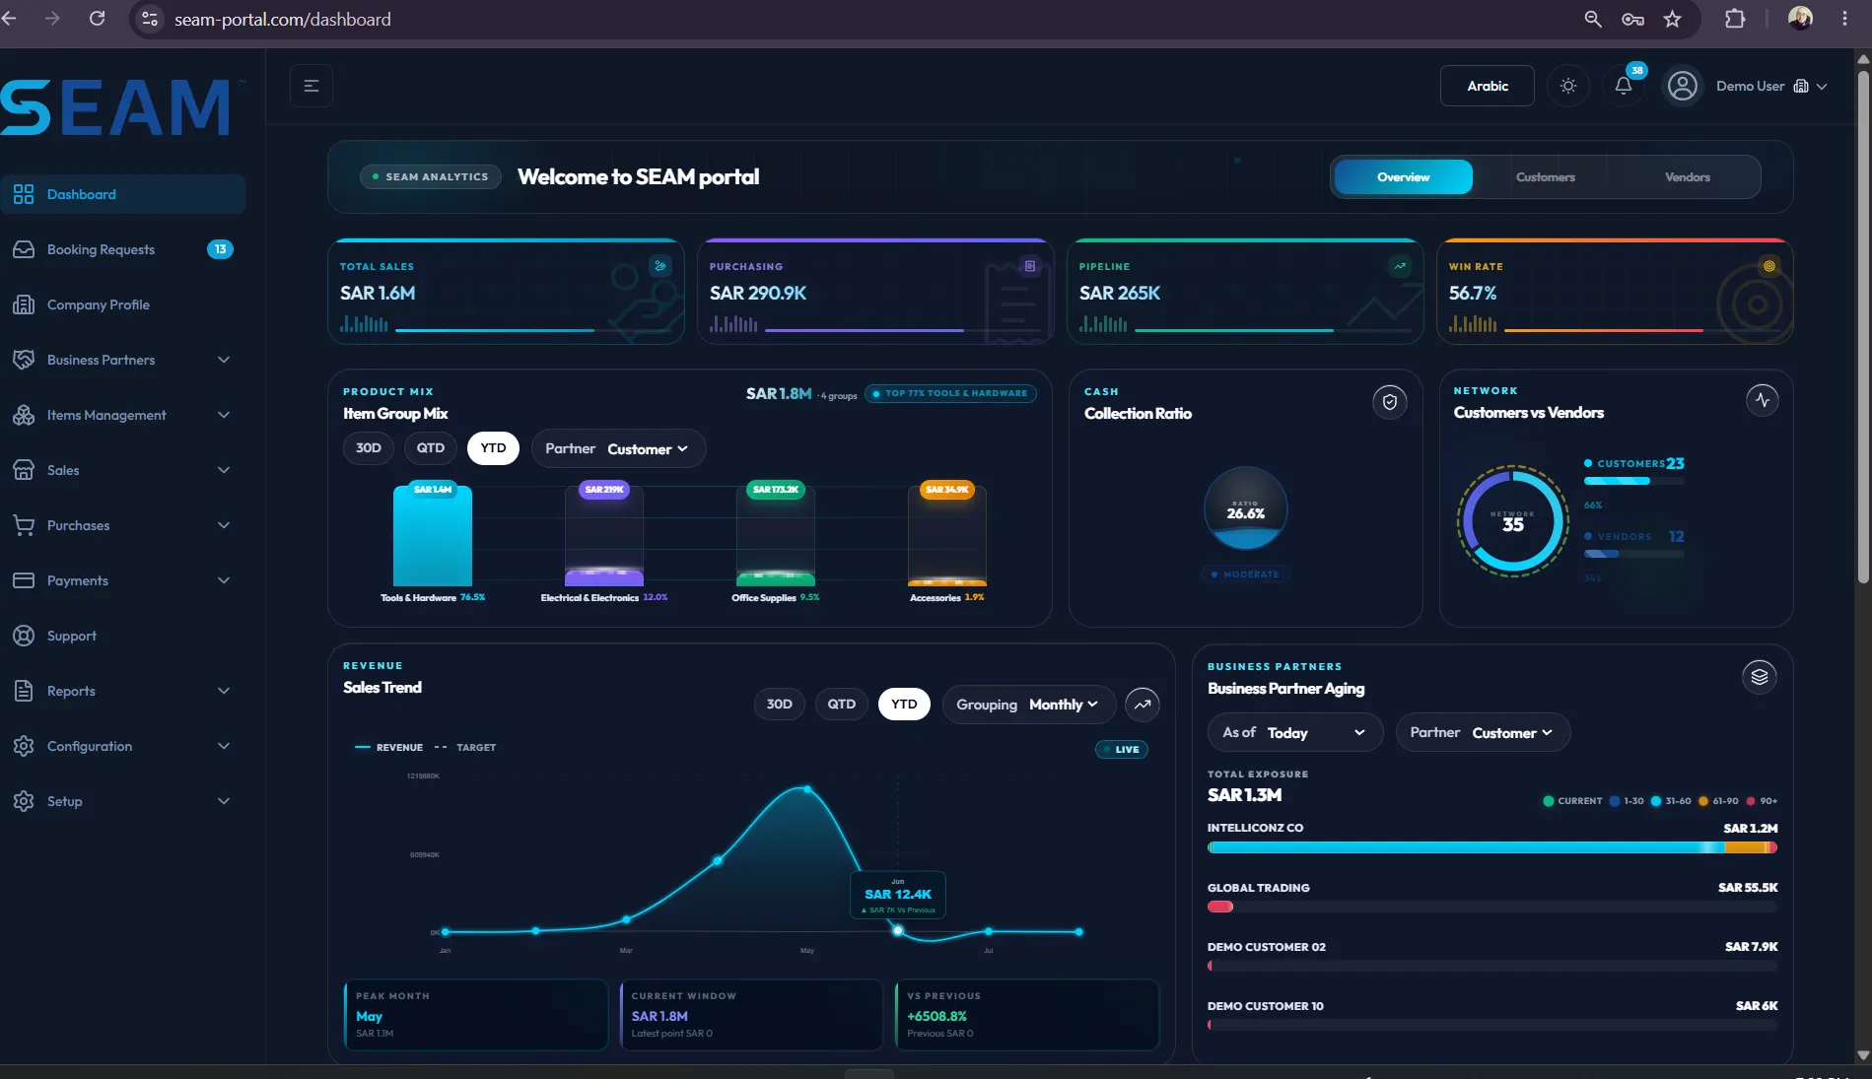Click the shield icon in Collection Ratio card
The image size is (1872, 1079).
pyautogui.click(x=1390, y=401)
